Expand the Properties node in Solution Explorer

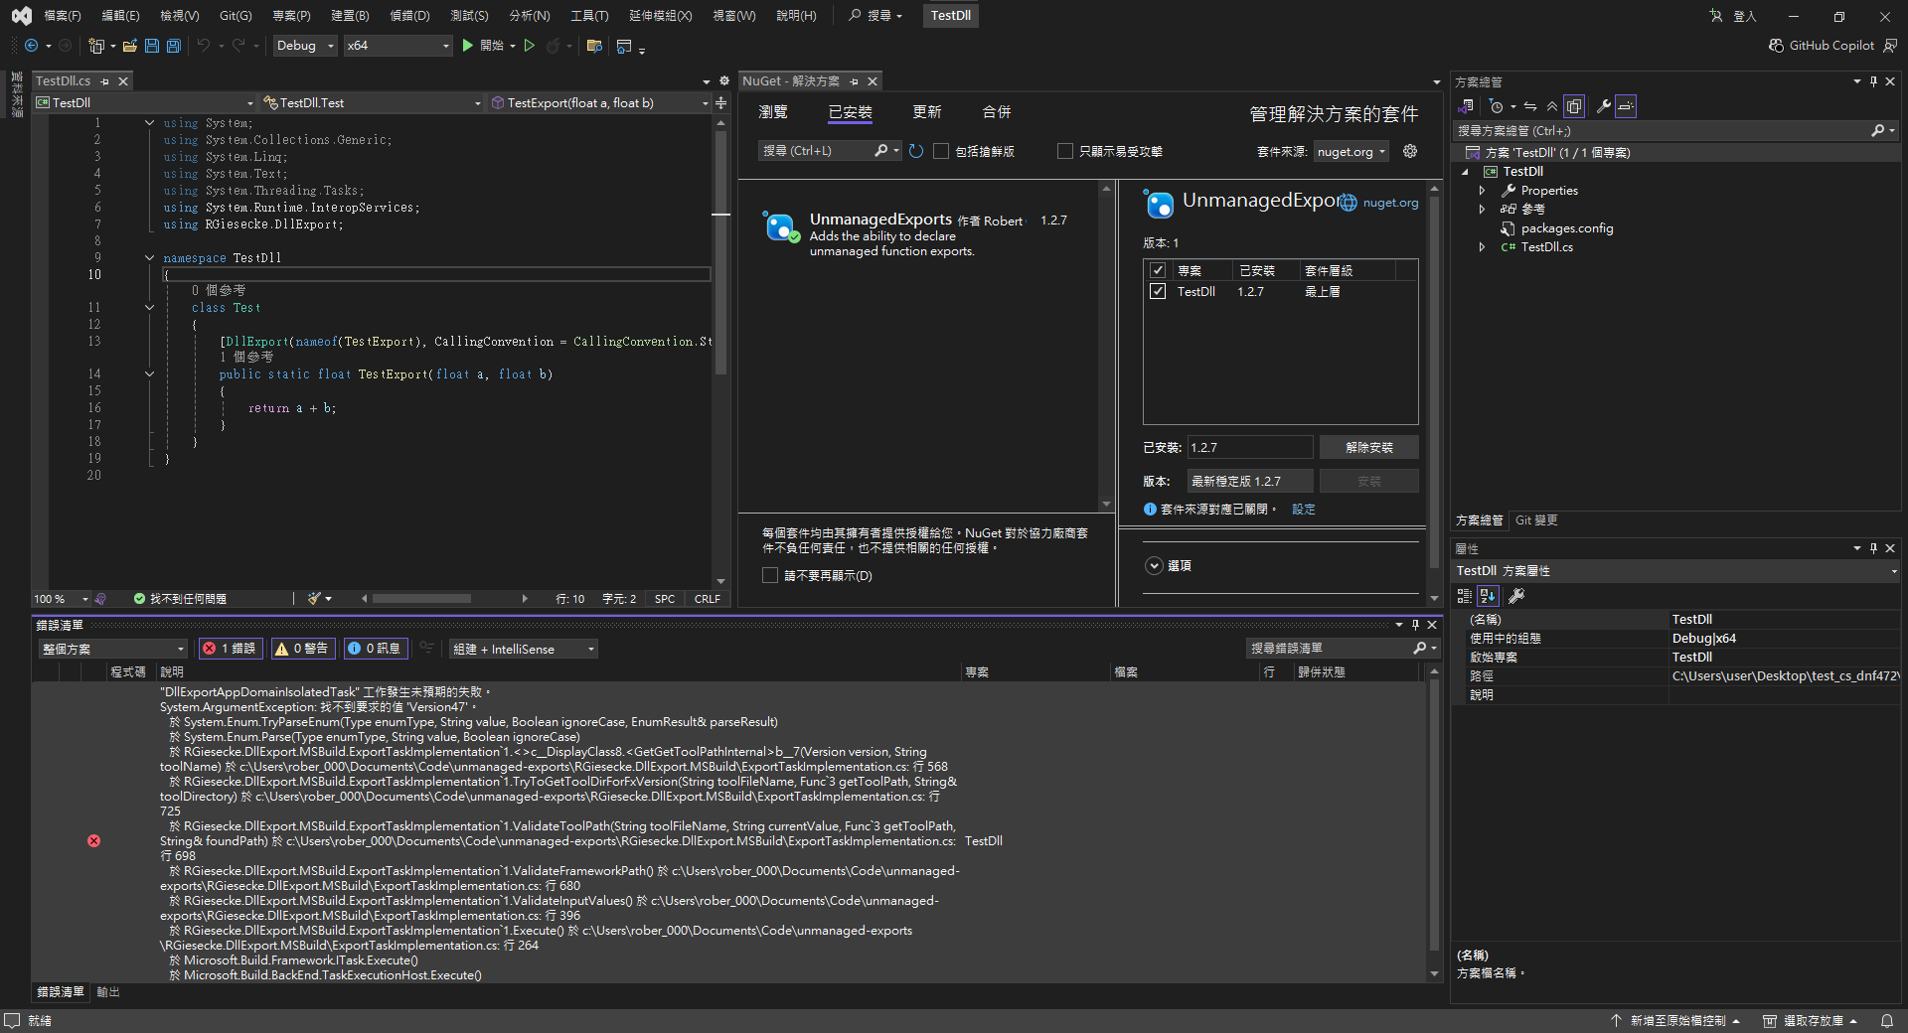[x=1482, y=191]
